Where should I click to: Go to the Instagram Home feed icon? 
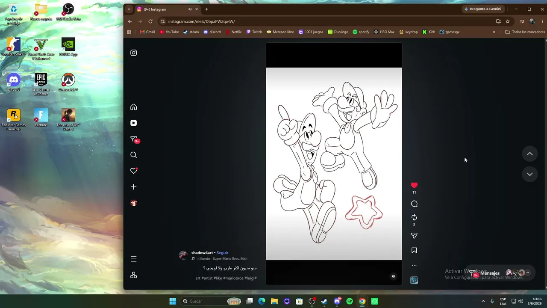[133, 107]
